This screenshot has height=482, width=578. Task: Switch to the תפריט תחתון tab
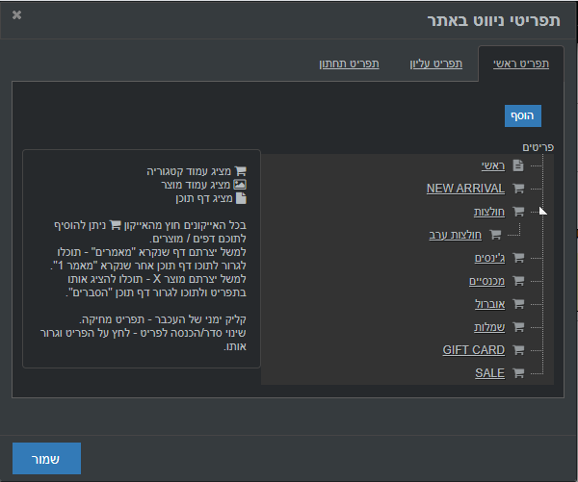(x=349, y=63)
